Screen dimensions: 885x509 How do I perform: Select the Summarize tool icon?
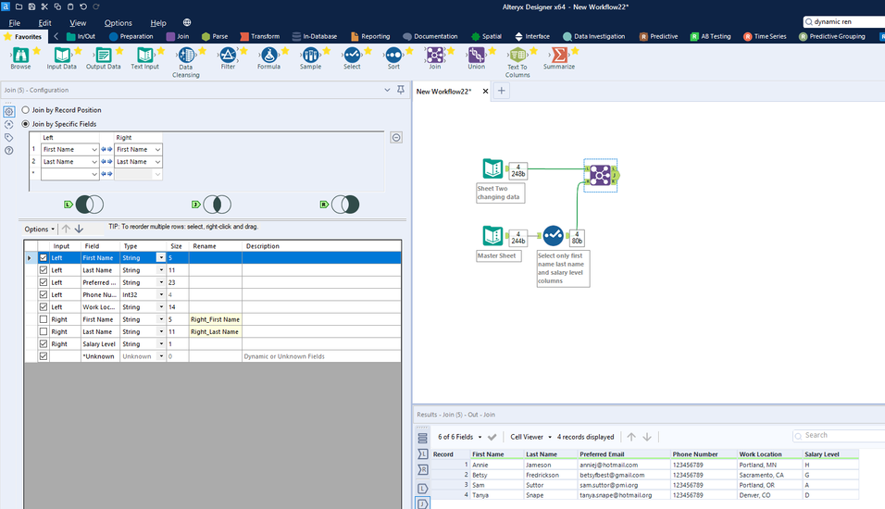click(559, 55)
